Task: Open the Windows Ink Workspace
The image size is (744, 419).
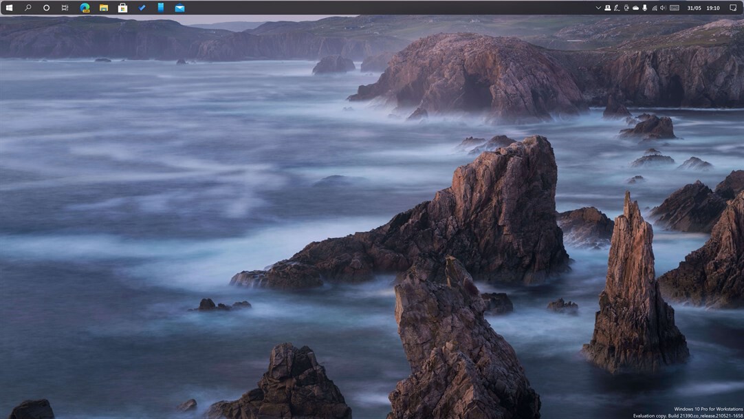Action: pyautogui.click(x=615, y=8)
